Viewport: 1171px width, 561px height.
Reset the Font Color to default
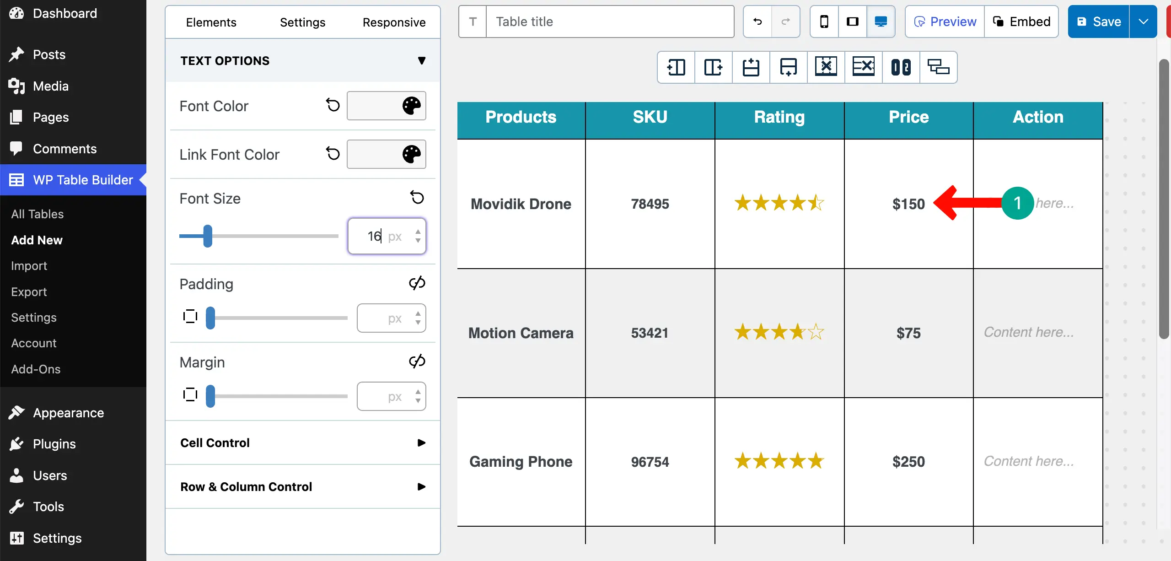333,105
